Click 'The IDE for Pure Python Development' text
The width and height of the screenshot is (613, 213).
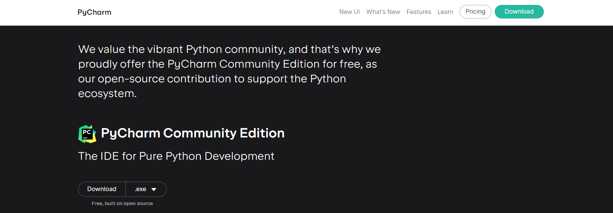[x=176, y=156]
